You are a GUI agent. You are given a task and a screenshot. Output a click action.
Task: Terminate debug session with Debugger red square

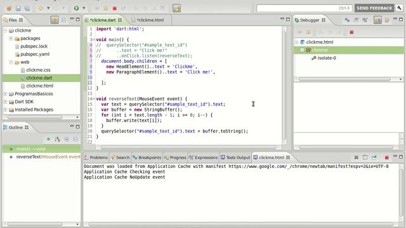coord(351,32)
